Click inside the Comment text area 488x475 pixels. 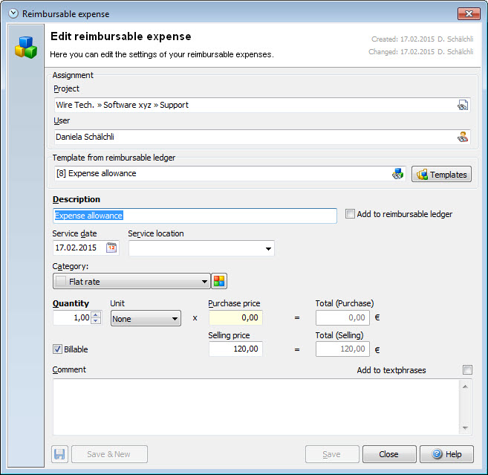pyautogui.click(x=256, y=407)
